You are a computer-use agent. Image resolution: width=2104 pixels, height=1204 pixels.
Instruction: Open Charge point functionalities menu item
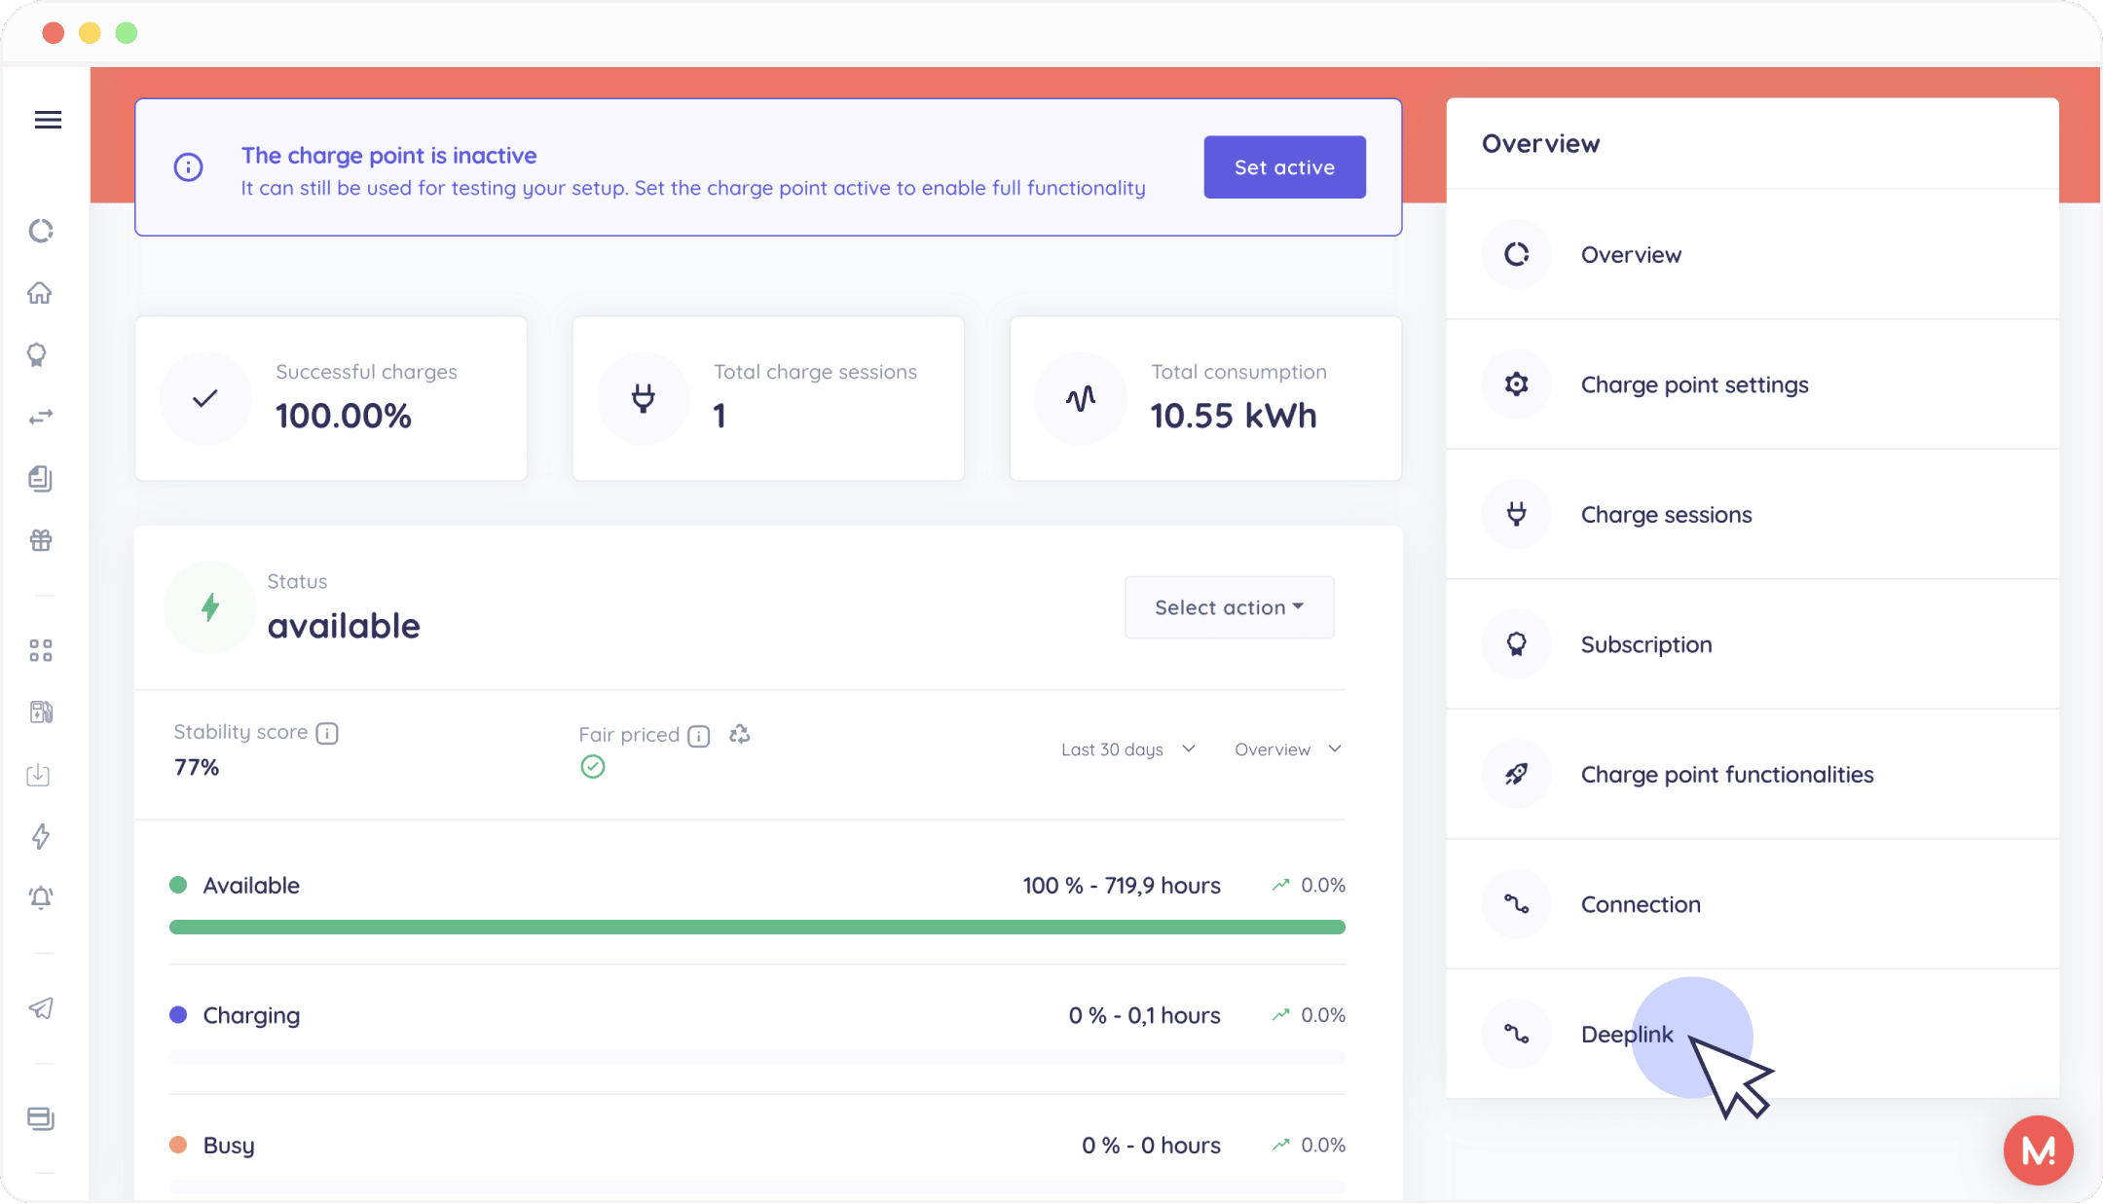coord(1753,775)
